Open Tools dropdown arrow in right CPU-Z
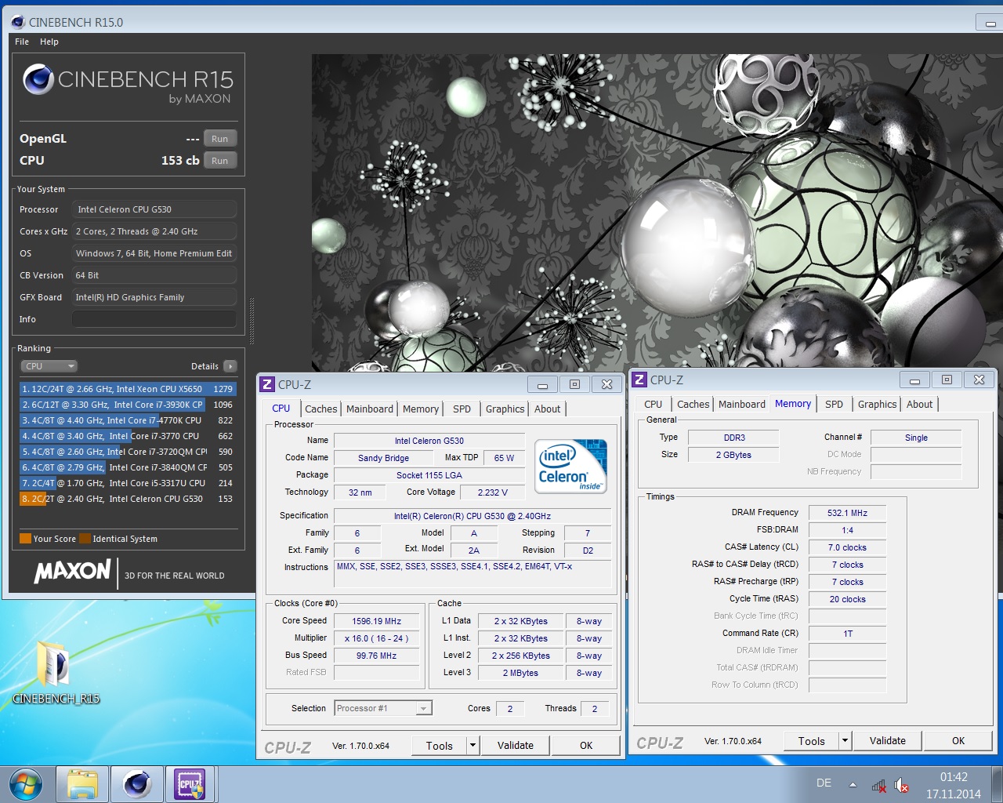The height and width of the screenshot is (803, 1003). click(x=845, y=740)
